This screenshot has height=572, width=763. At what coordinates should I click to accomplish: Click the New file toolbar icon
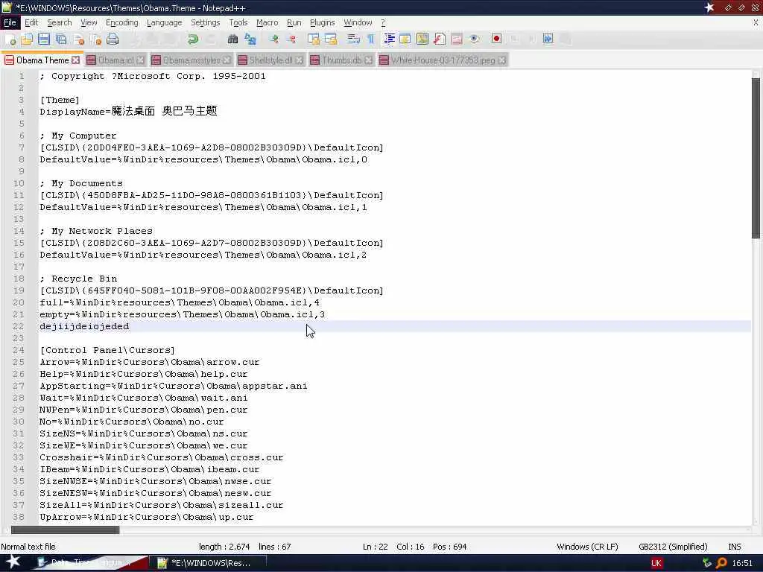tap(10, 39)
